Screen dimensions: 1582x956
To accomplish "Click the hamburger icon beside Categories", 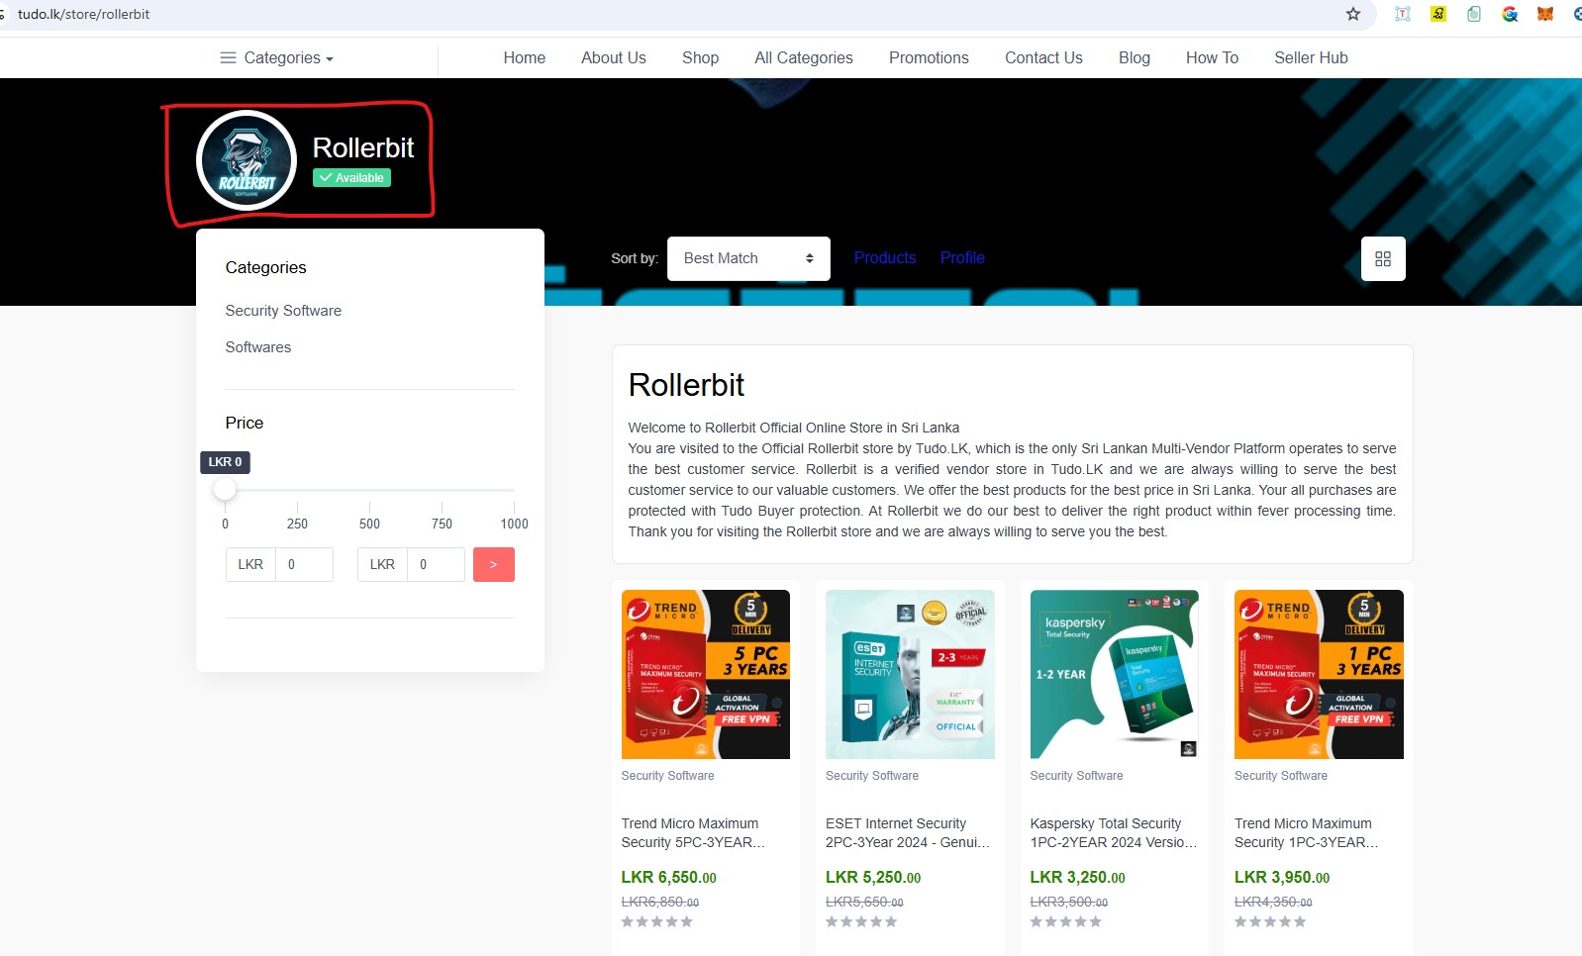I will (x=228, y=57).
